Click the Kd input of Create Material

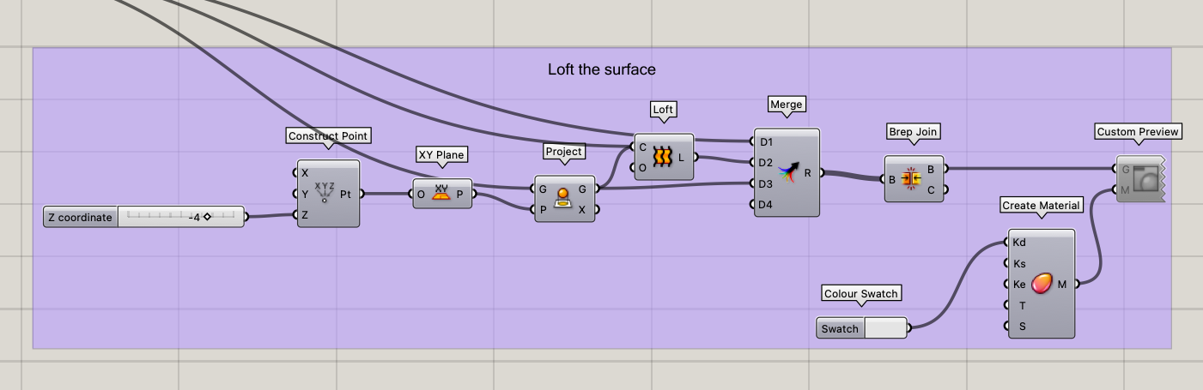click(1018, 243)
